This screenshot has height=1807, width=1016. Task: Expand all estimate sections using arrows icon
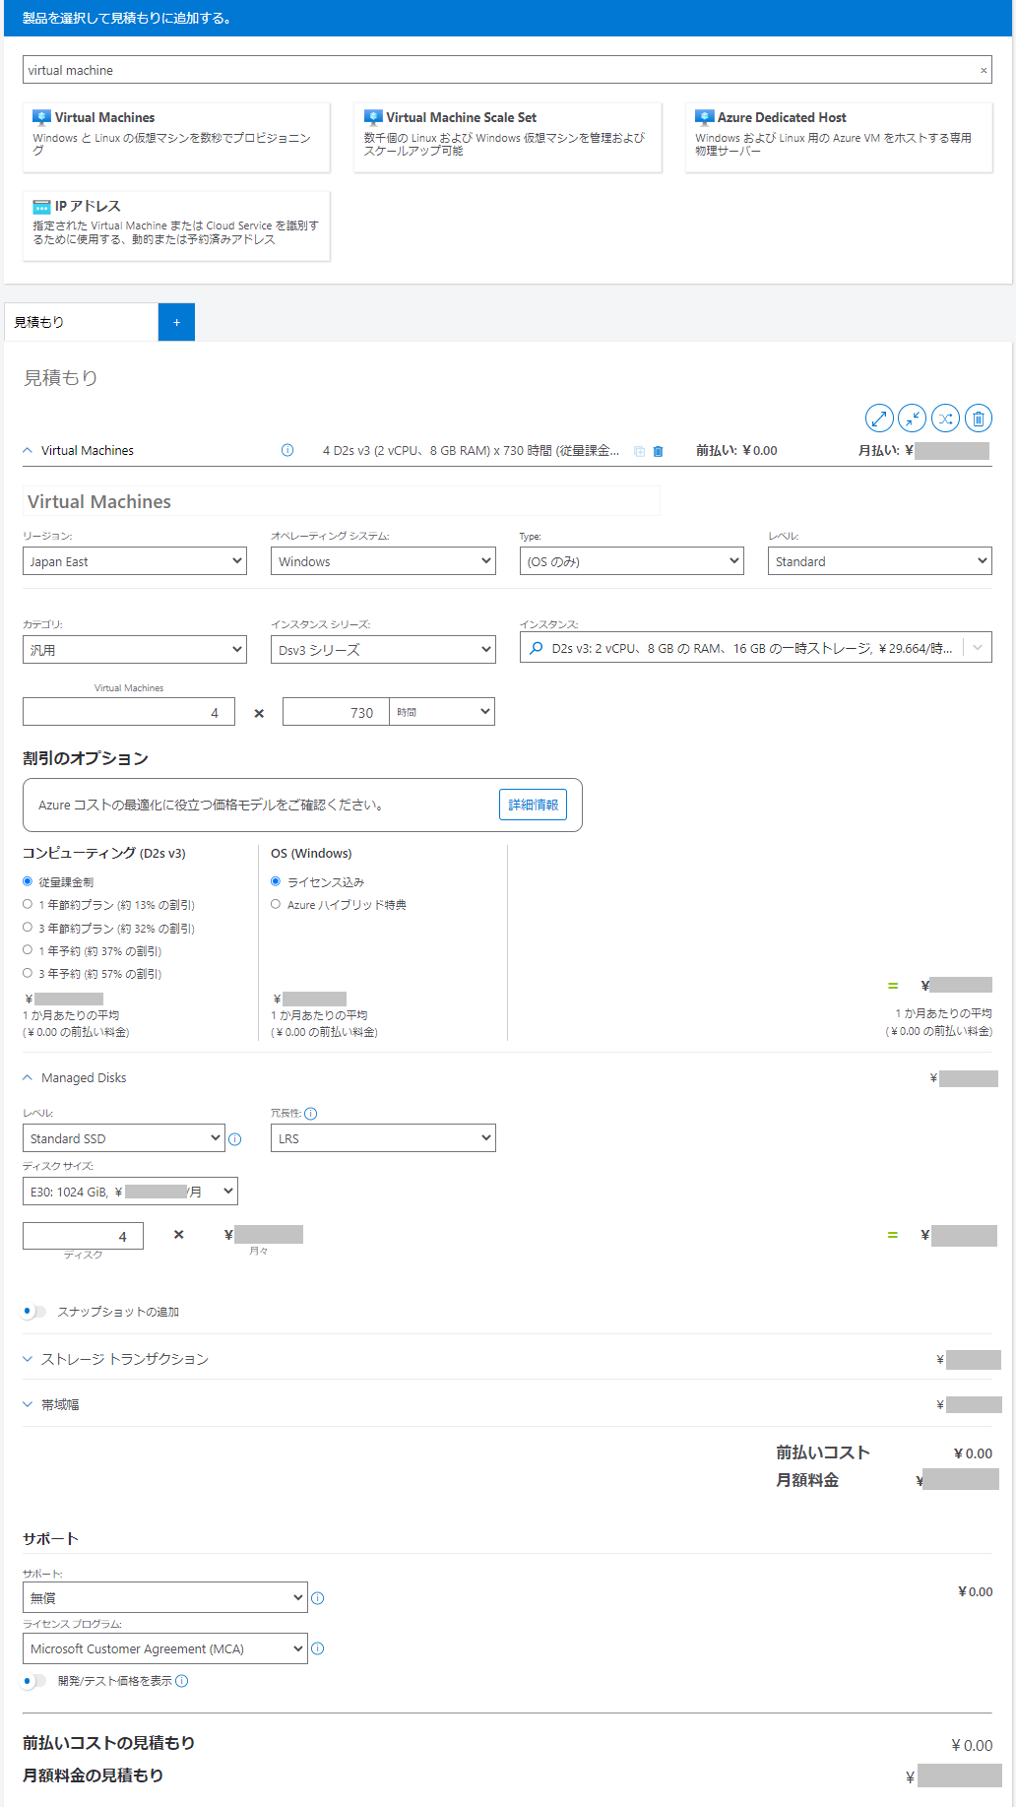coord(879,419)
